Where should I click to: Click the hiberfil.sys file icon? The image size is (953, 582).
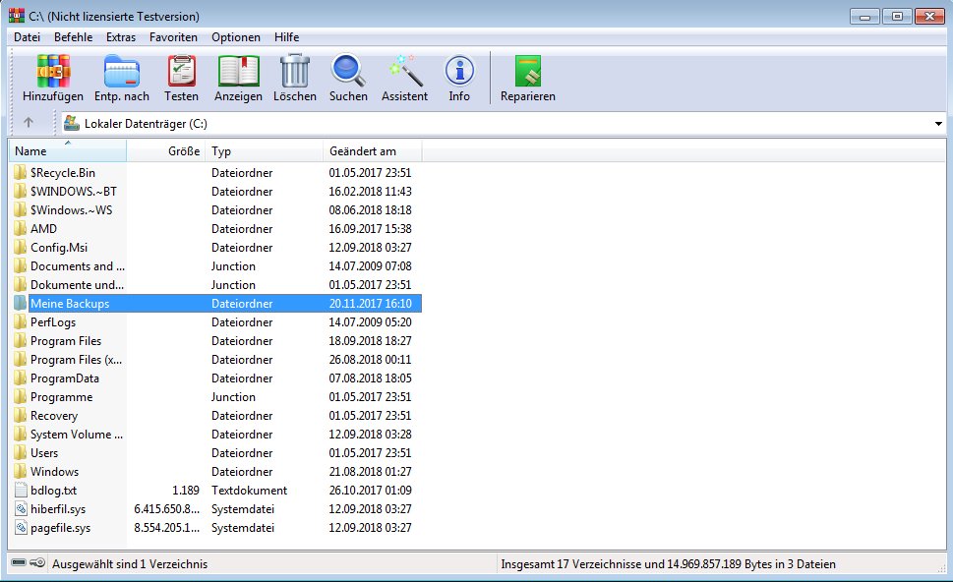tap(21, 509)
